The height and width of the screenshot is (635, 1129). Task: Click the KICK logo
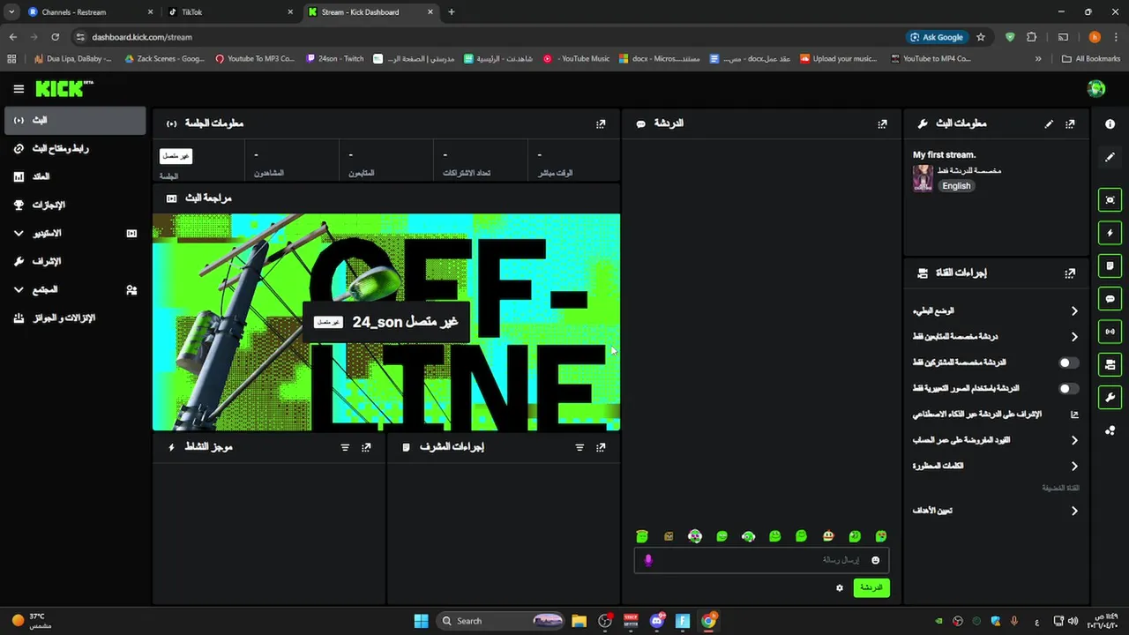click(x=64, y=88)
